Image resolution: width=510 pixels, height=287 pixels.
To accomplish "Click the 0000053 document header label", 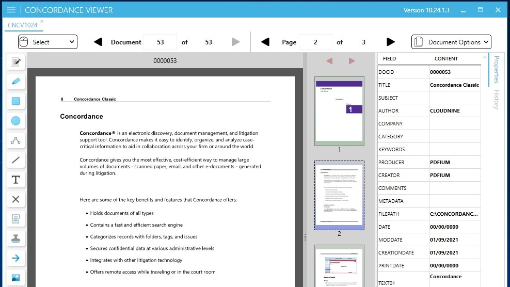I will click(165, 61).
